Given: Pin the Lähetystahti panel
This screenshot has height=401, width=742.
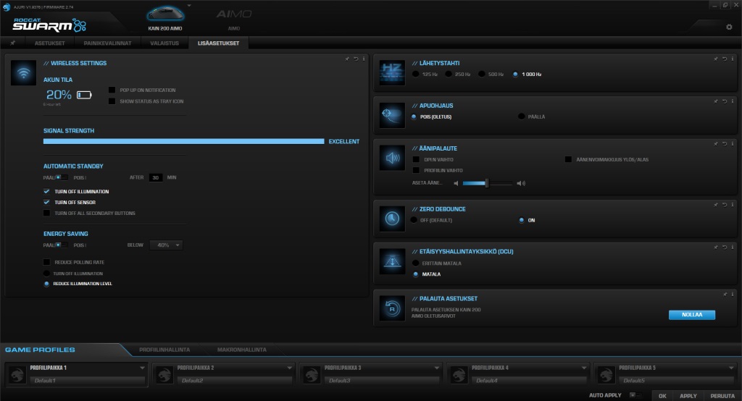Looking at the screenshot, I should click(x=716, y=59).
